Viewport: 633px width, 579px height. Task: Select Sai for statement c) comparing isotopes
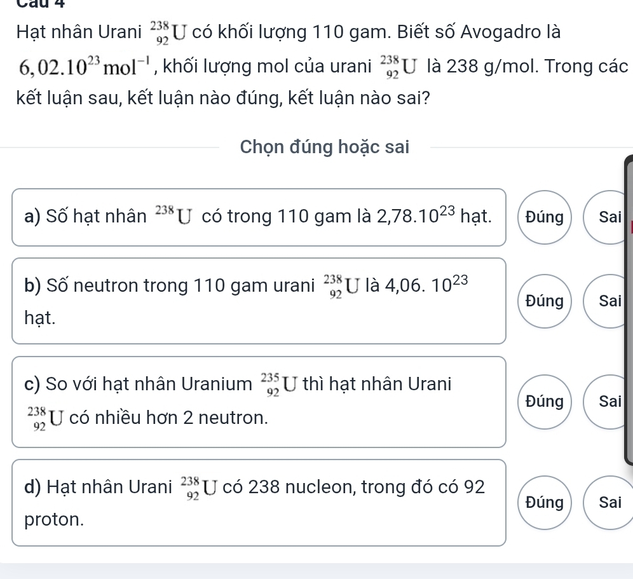609,402
